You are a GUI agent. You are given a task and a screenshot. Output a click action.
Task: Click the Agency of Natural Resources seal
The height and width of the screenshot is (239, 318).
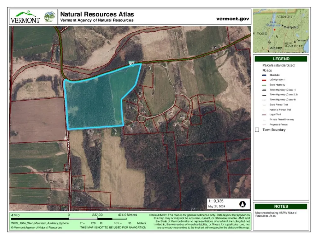tap(49, 17)
